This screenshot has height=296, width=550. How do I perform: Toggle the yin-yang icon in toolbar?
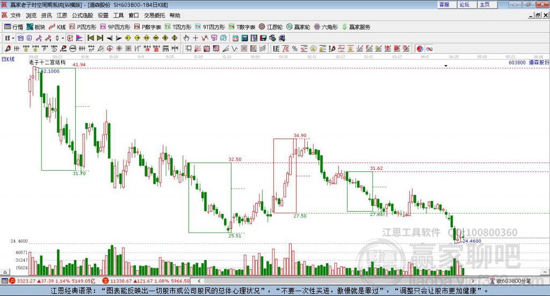(420, 49)
